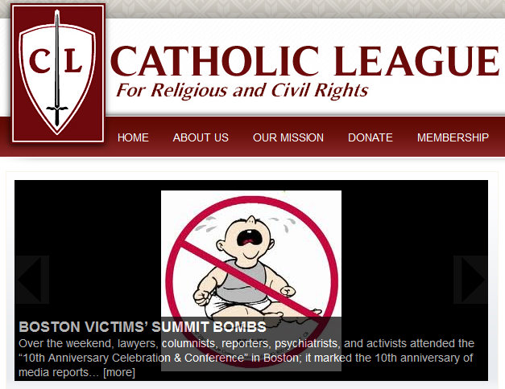
Task: Go to previous slide with left arrow
Action: click(x=32, y=280)
